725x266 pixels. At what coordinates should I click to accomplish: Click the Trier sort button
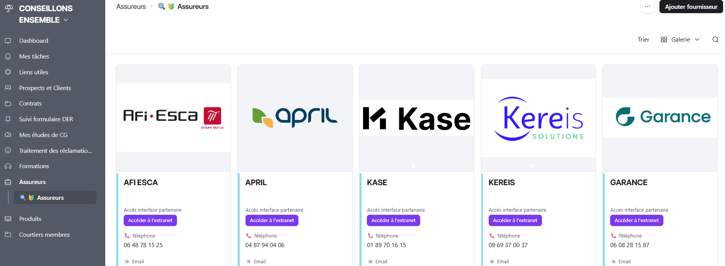click(643, 40)
